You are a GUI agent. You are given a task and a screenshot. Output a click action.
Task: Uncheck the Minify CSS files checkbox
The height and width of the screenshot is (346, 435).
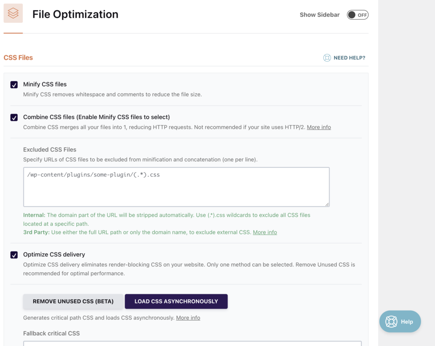point(14,85)
